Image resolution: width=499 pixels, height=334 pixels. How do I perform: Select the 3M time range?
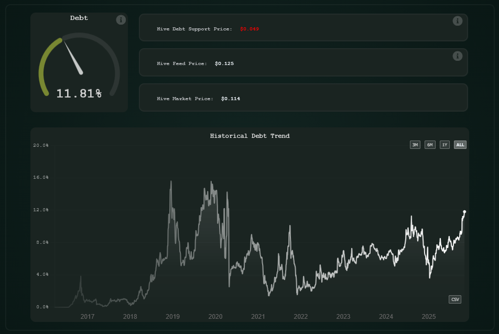pos(415,145)
